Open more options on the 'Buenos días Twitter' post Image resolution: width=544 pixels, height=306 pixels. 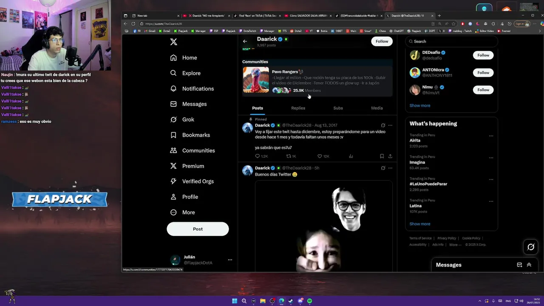click(x=390, y=168)
